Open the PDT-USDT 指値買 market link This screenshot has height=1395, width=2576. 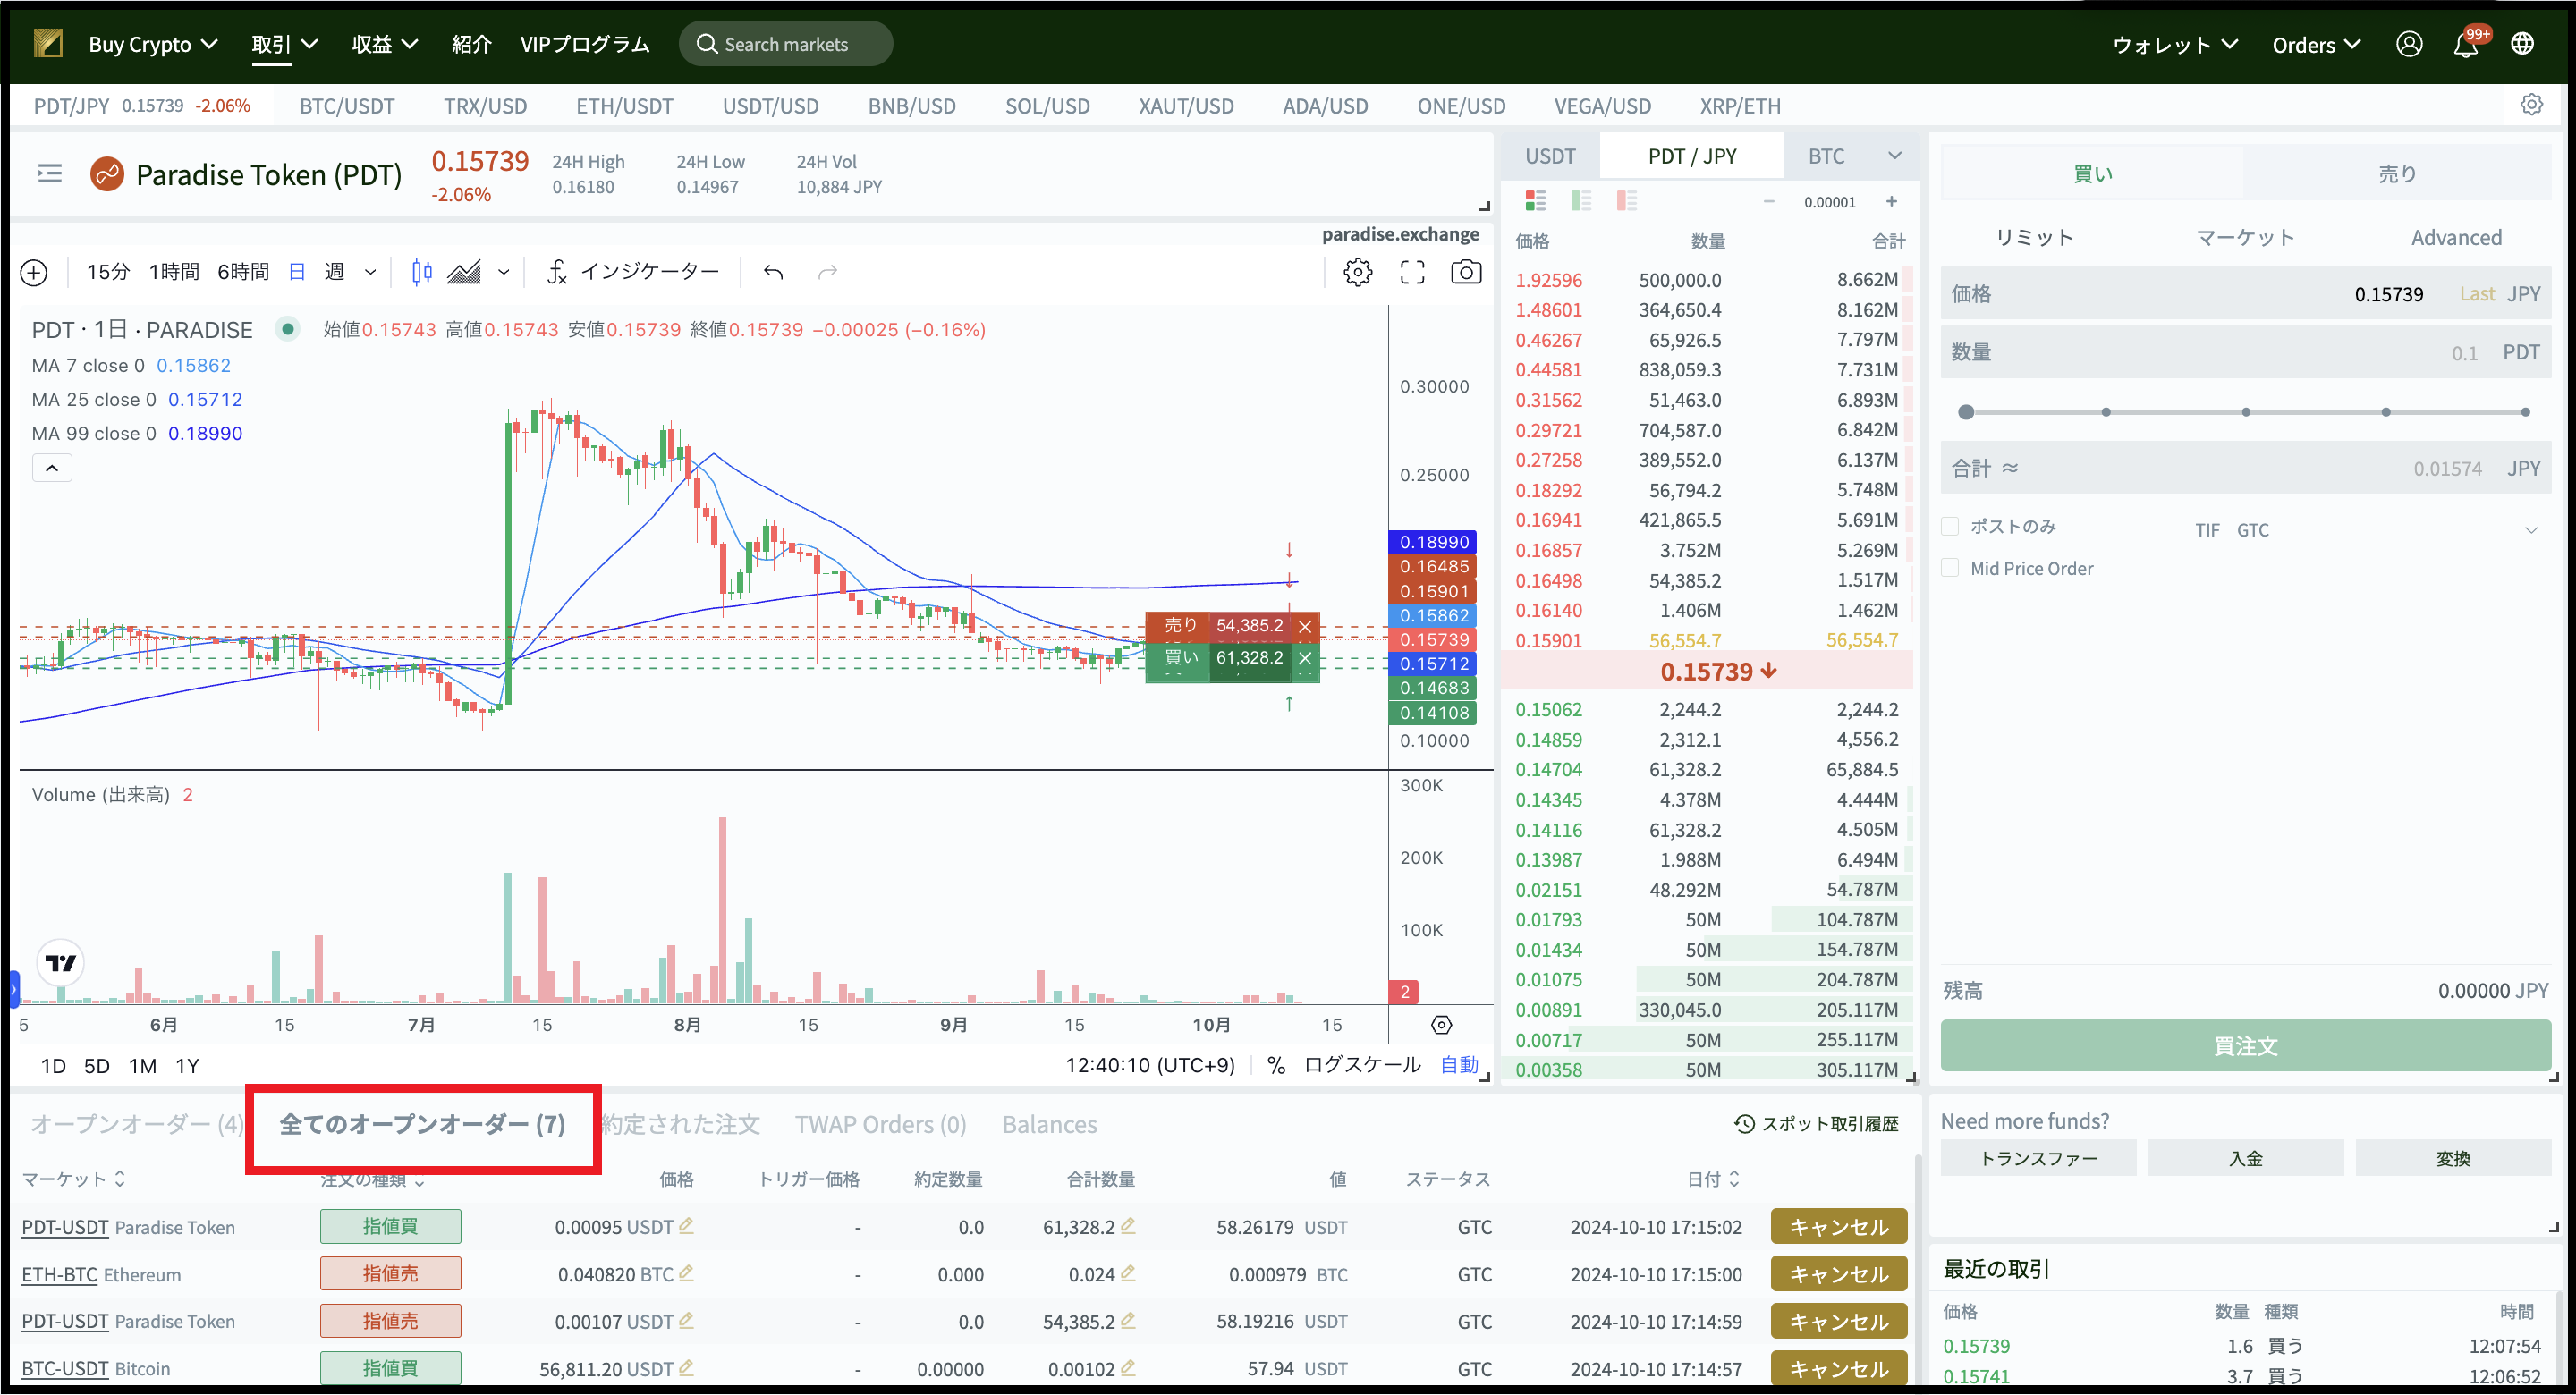coord(65,1227)
